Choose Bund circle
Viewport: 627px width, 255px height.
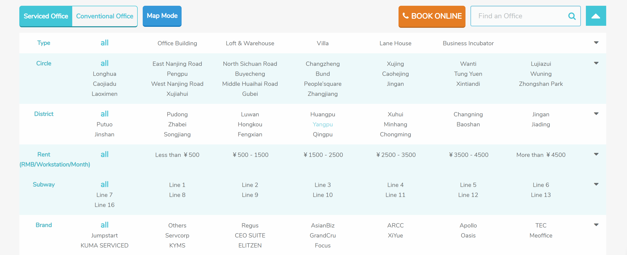click(x=323, y=74)
